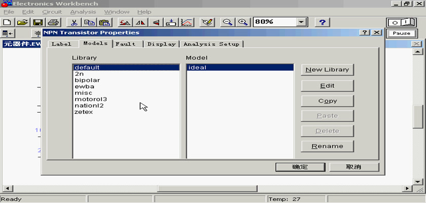This screenshot has width=426, height=203.
Task: Click the New file toolbar icon
Action: coord(8,22)
